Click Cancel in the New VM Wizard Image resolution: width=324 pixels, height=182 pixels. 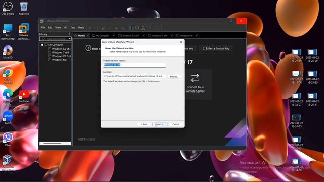(176, 124)
